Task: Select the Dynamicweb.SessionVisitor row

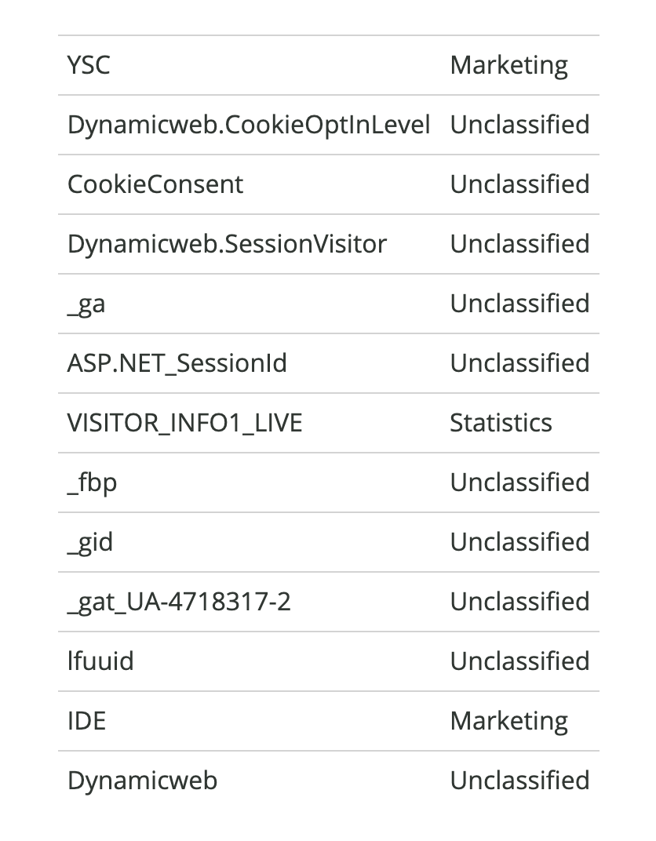Action: coord(328,244)
